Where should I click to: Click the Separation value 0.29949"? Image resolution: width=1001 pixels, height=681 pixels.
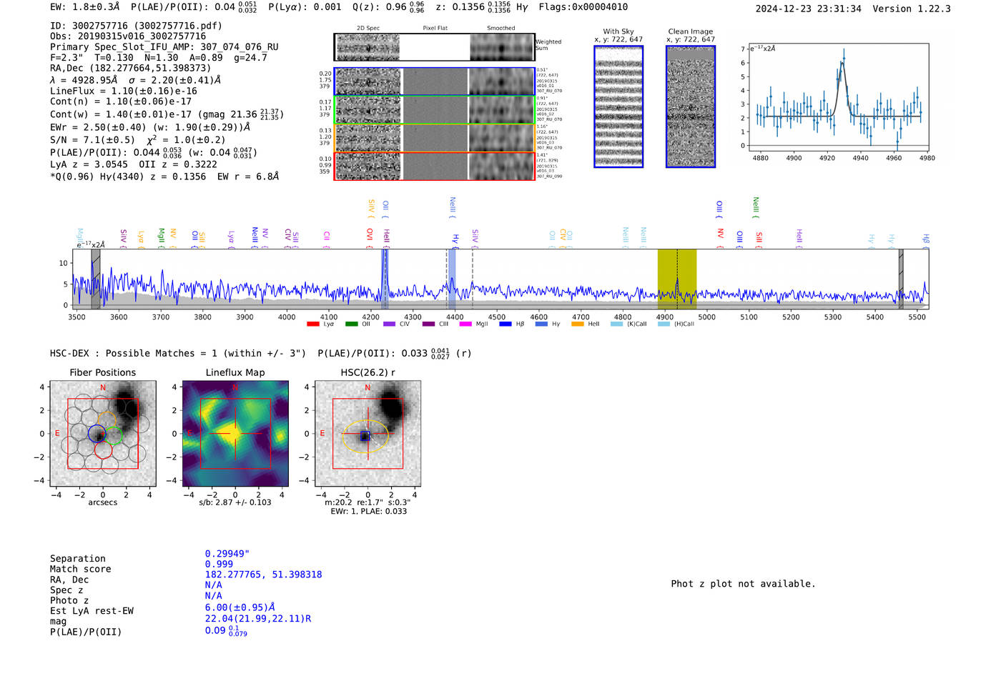[x=227, y=554]
